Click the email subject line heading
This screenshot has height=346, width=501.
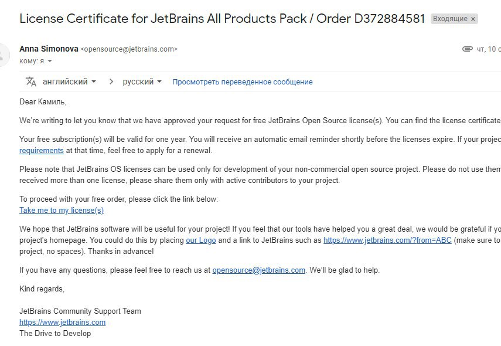tap(222, 19)
